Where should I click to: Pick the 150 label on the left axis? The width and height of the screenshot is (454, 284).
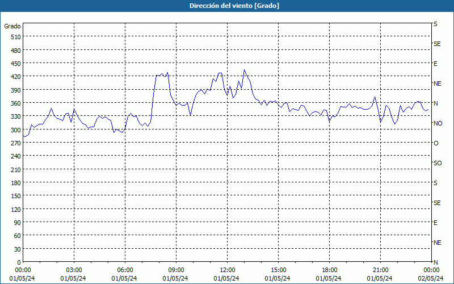pyautogui.click(x=16, y=196)
